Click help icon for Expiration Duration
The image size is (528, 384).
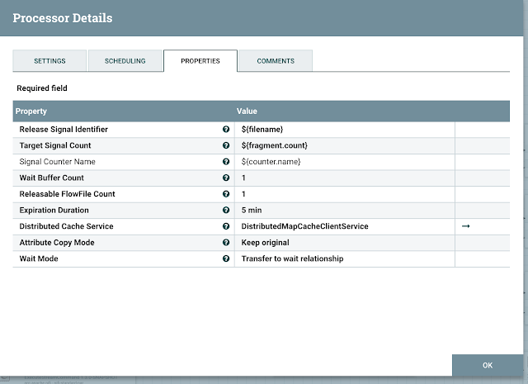coord(226,210)
